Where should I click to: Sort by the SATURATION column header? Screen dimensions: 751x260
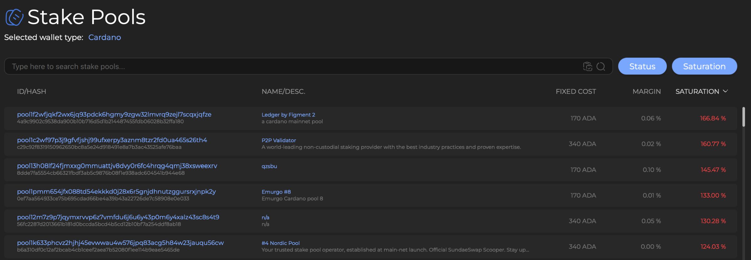[697, 91]
